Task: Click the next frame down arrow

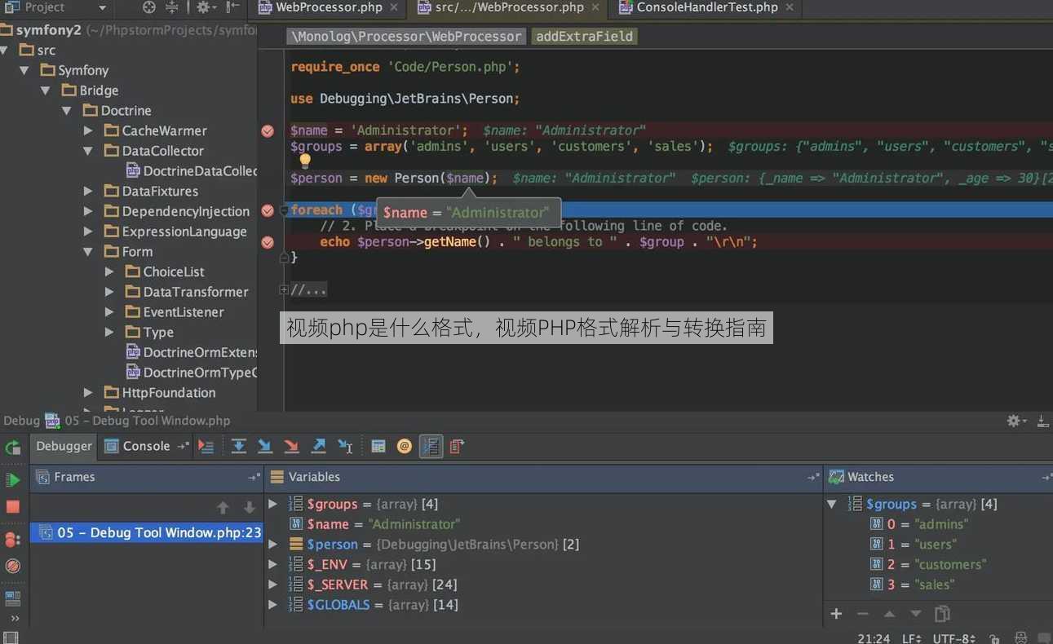Action: [x=249, y=508]
